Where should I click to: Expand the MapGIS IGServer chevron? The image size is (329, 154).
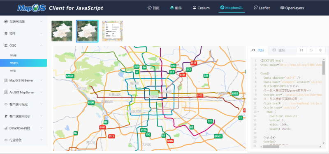(42, 80)
